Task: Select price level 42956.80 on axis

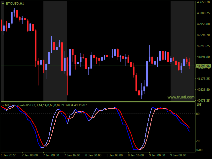Action: pyautogui.click(x=203, y=24)
